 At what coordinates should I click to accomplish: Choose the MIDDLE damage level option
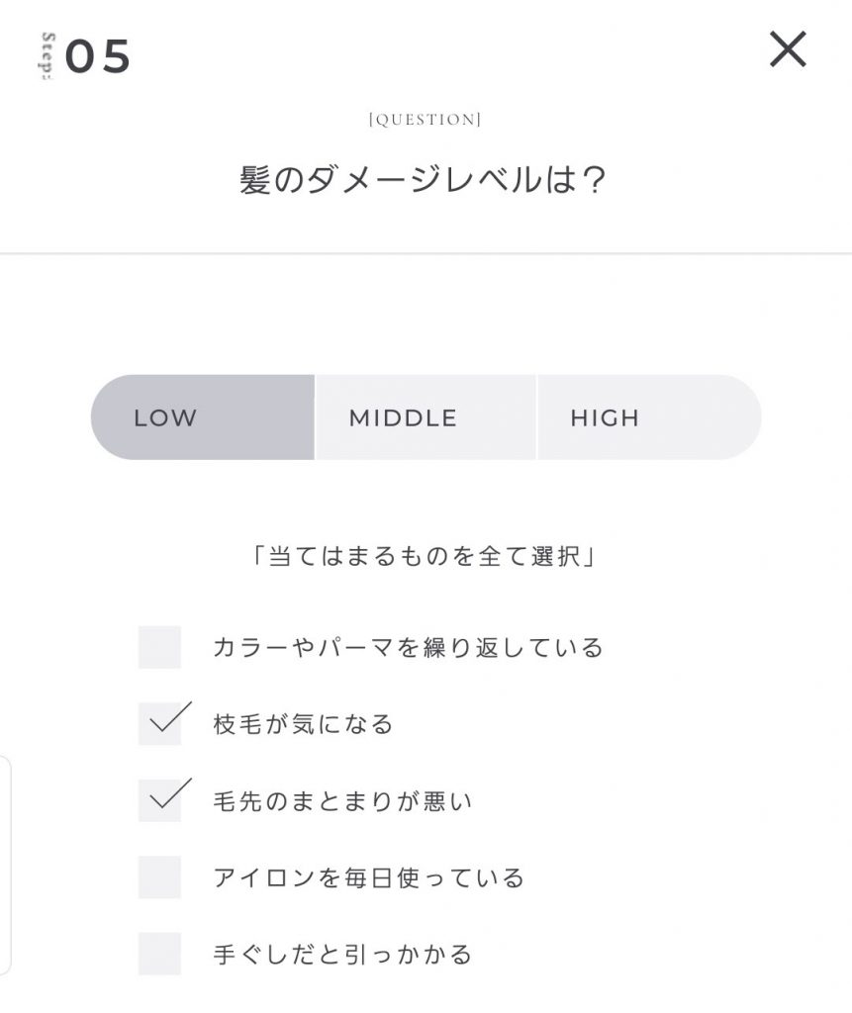426,417
